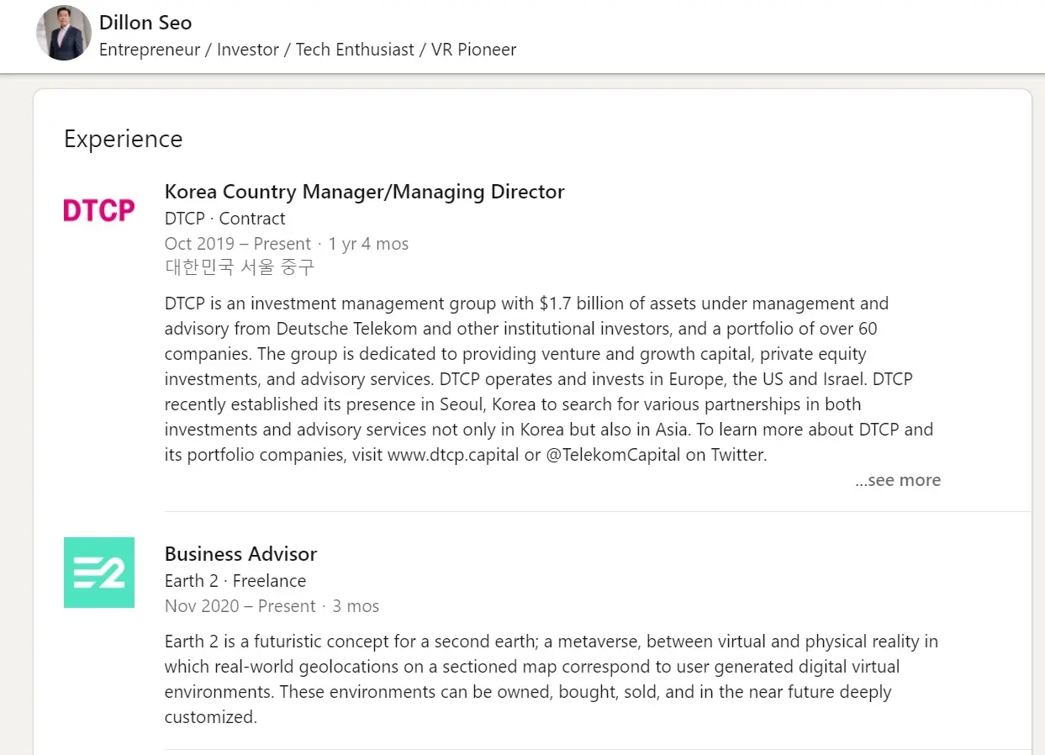Click Earth 2 · Freelance company name

235,581
